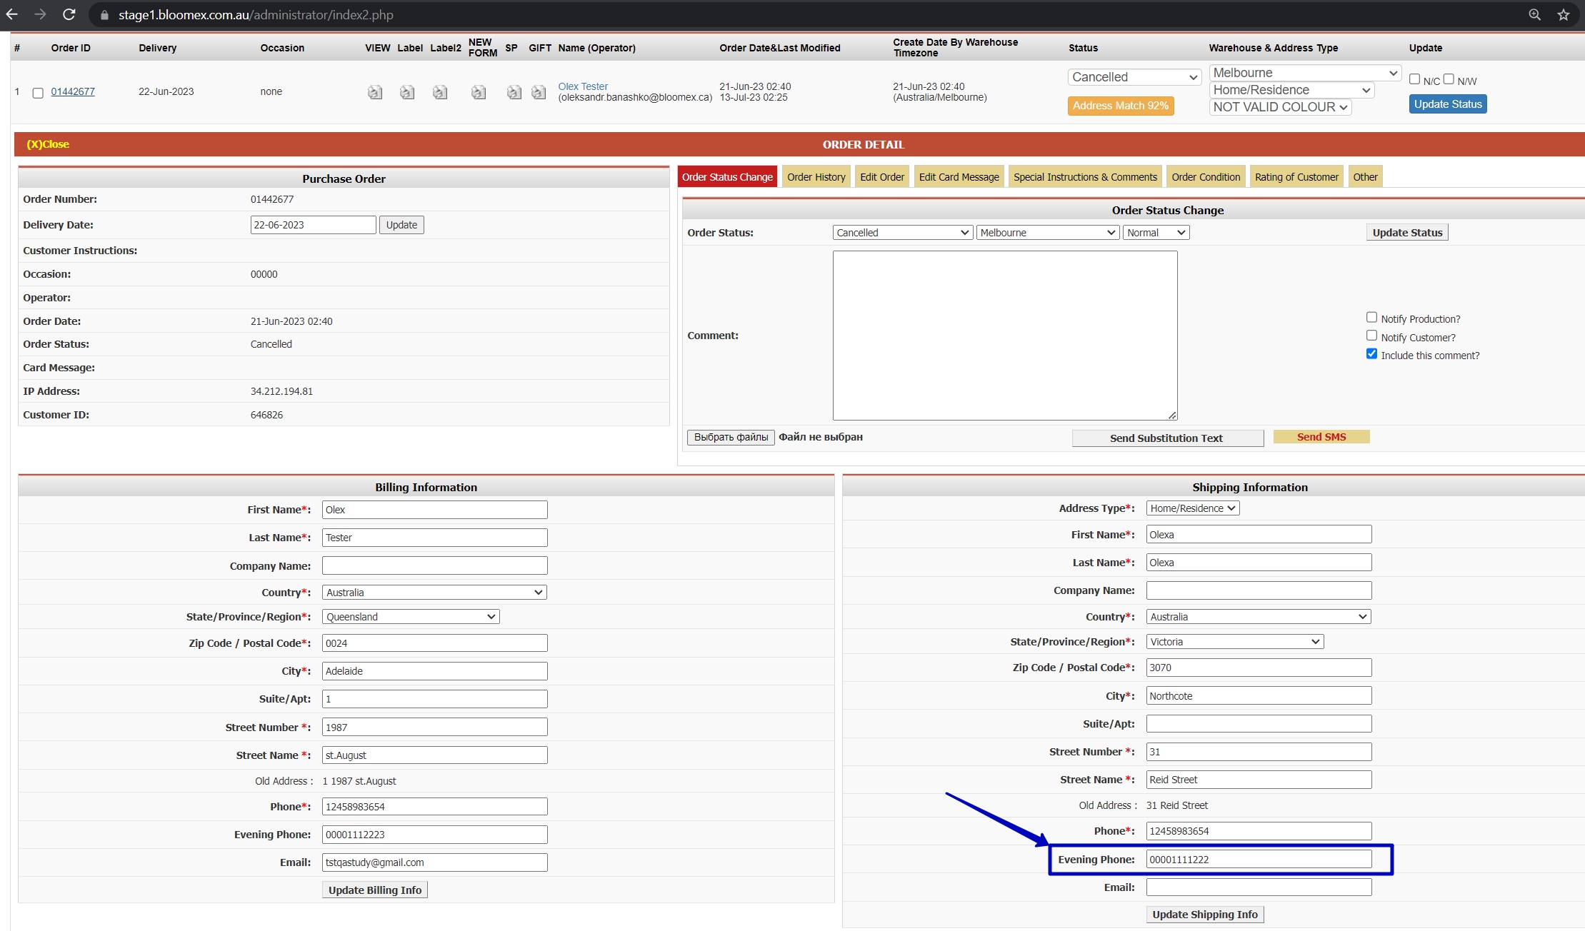Click the shipping Street Name field
1585x931 pixels.
(x=1259, y=780)
